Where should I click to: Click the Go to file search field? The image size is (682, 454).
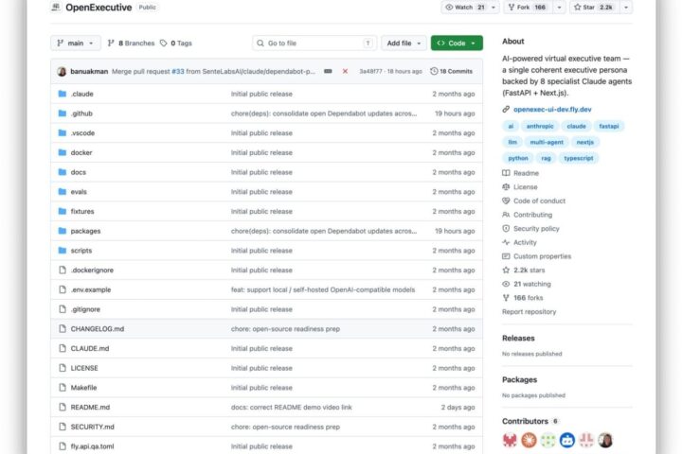click(x=314, y=43)
